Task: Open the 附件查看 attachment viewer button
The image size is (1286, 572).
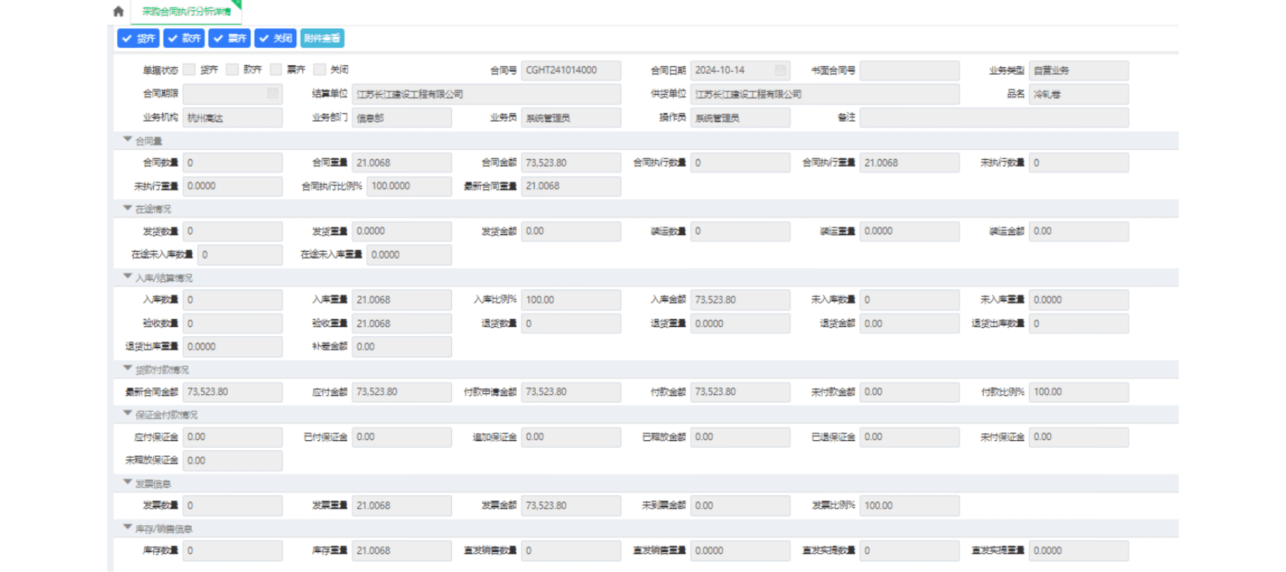Action: tap(322, 38)
